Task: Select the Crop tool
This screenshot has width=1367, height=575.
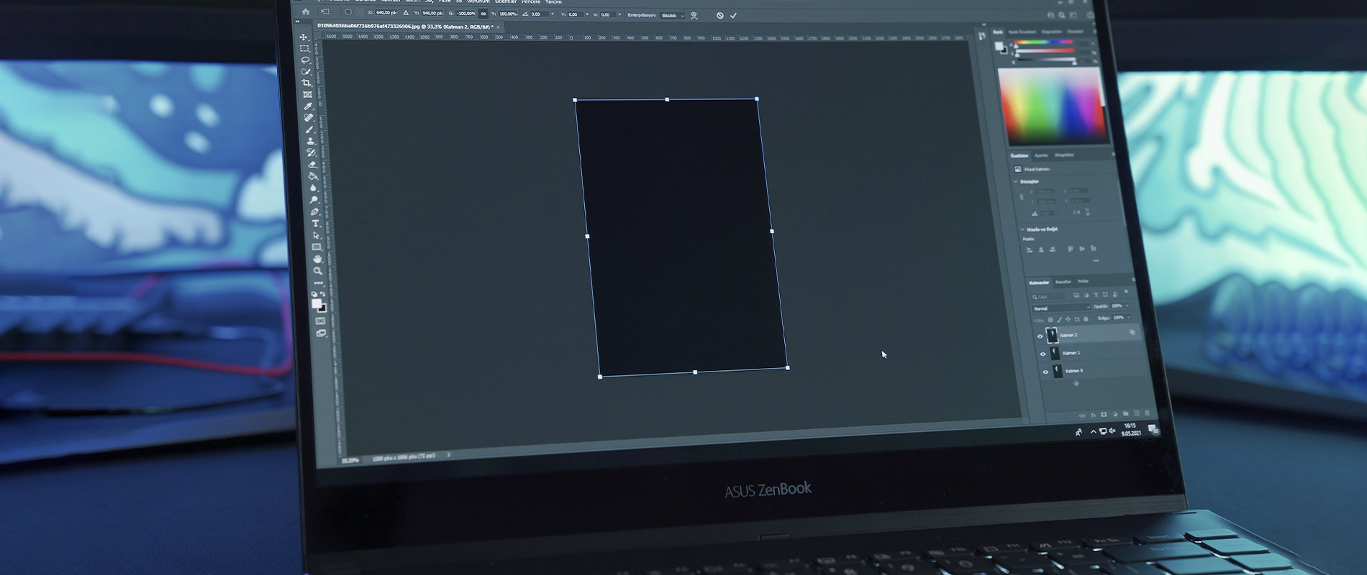Action: click(x=306, y=83)
